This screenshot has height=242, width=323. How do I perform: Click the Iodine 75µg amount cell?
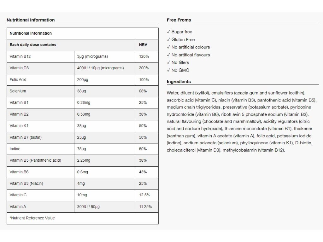[x=105, y=149]
